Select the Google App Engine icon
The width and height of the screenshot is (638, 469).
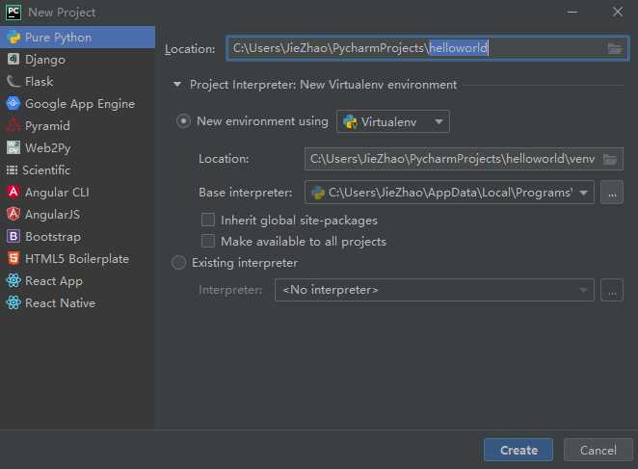13,103
